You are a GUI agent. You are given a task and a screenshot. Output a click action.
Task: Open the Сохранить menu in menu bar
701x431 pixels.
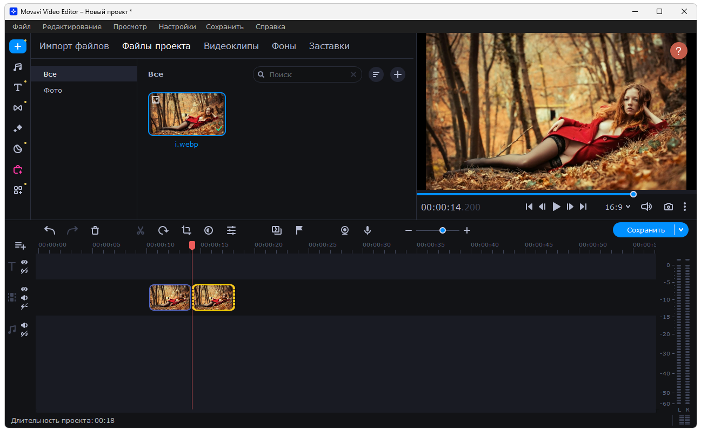(x=225, y=26)
